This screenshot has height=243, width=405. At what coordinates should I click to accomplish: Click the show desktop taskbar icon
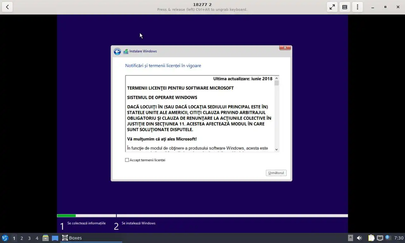pyautogui.click(x=55, y=238)
